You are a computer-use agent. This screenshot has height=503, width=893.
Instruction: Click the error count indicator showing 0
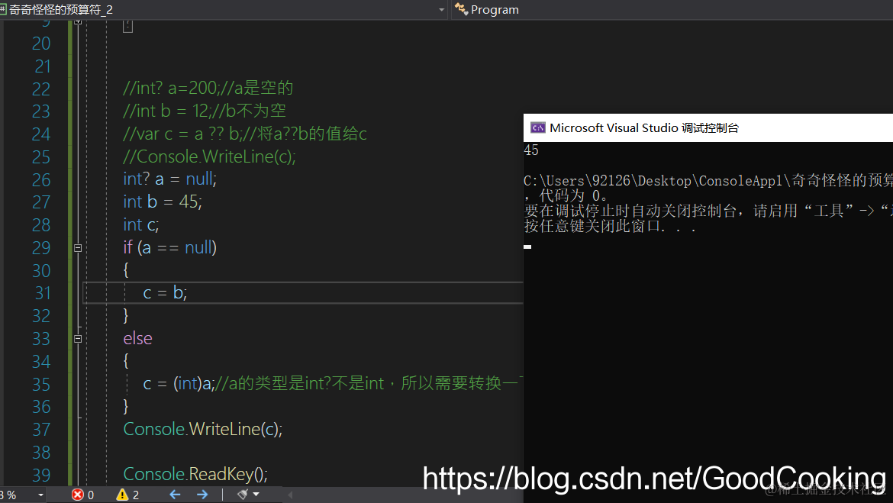tap(83, 495)
